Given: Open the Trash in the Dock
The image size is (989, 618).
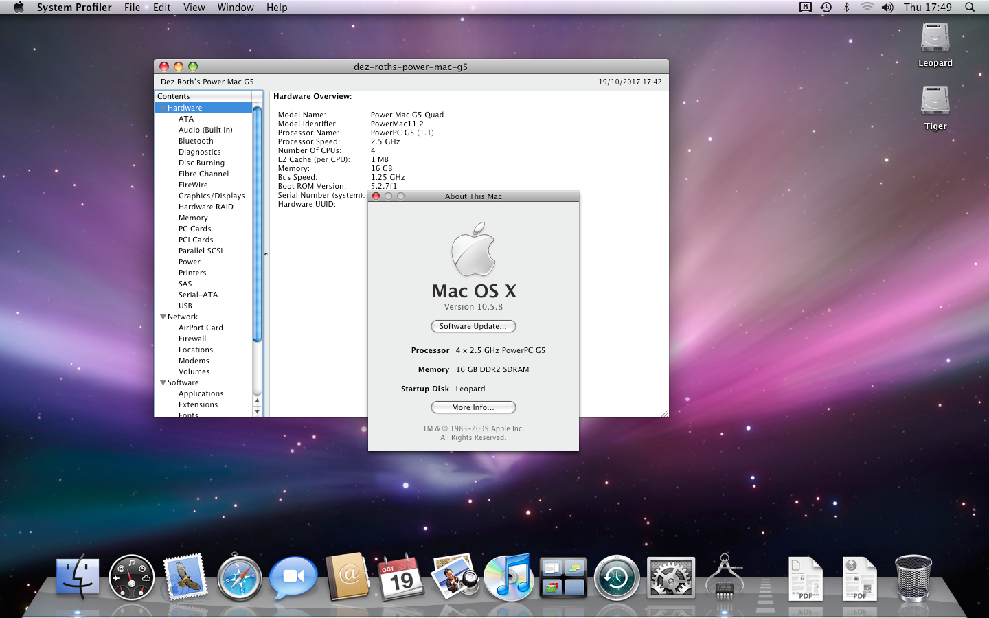Looking at the screenshot, I should pos(913,578).
